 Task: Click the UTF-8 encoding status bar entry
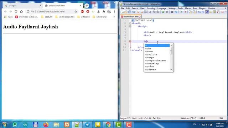point(202,118)
